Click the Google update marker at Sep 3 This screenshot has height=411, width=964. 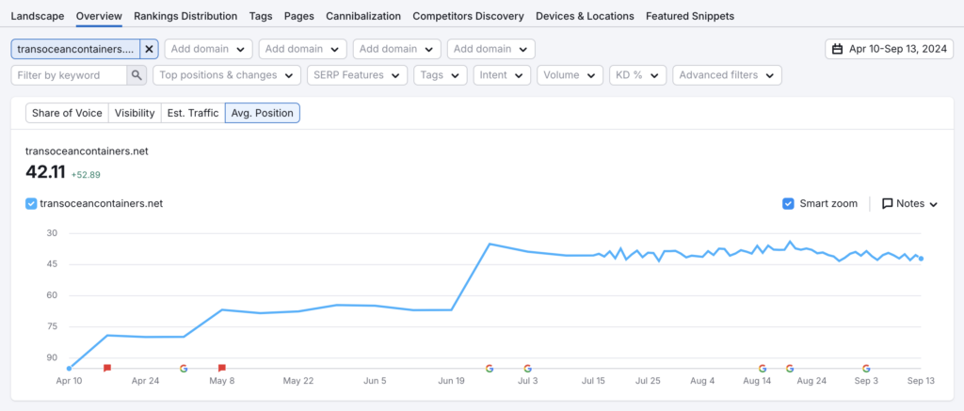[x=866, y=369]
